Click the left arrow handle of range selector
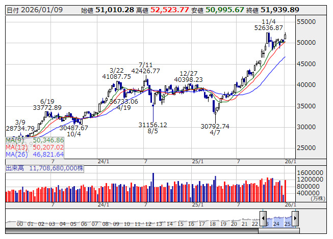 pyautogui.click(x=263, y=218)
